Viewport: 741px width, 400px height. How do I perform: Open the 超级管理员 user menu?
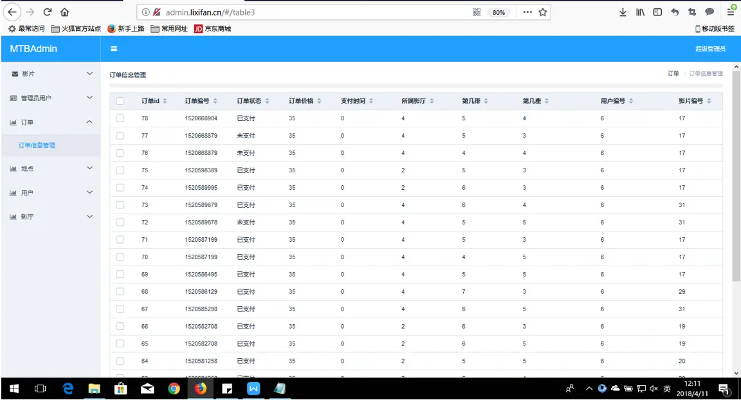click(x=710, y=49)
